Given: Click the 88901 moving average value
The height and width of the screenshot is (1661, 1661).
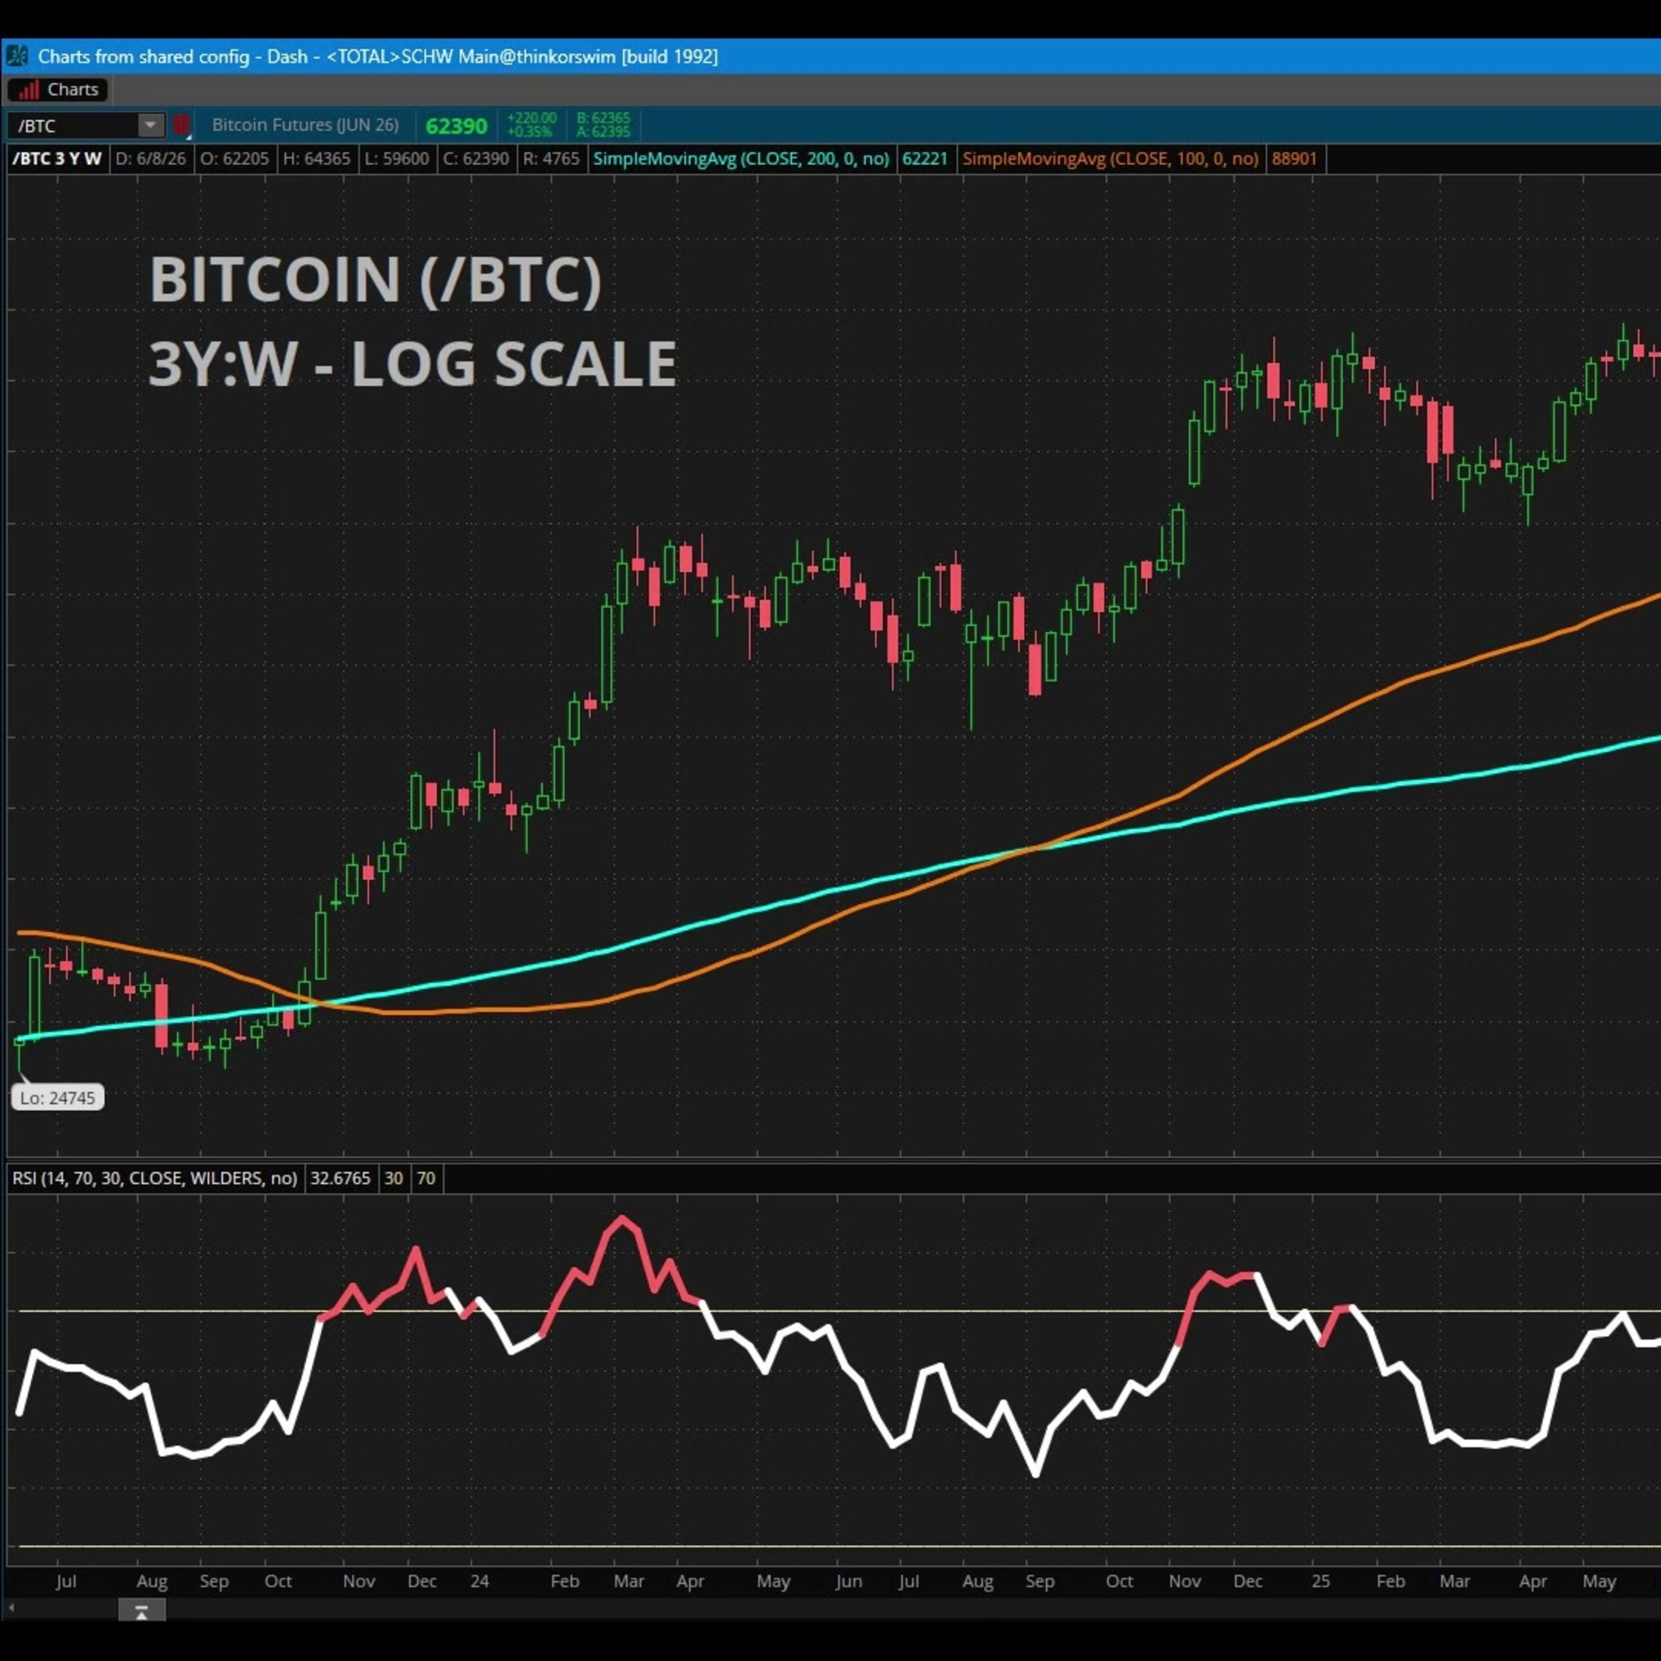Looking at the screenshot, I should (x=1295, y=158).
